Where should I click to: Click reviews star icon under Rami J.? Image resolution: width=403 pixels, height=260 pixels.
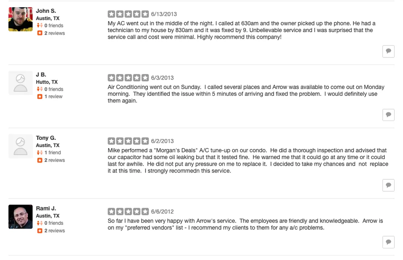(39, 231)
